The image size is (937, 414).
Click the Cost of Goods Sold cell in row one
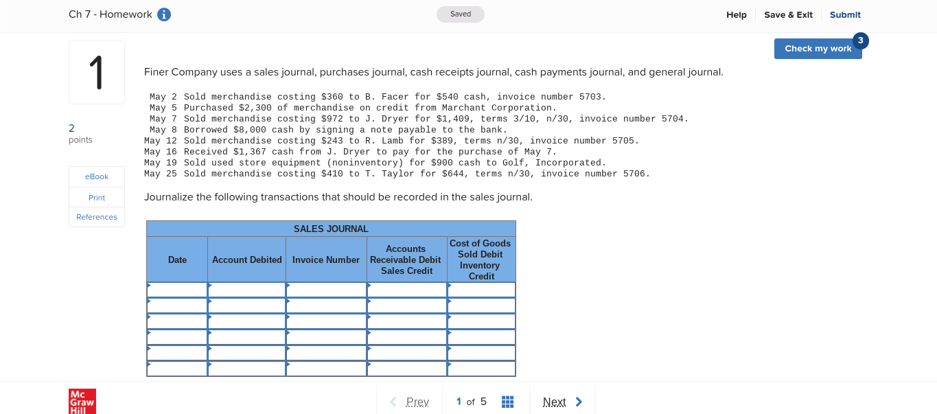coord(481,289)
